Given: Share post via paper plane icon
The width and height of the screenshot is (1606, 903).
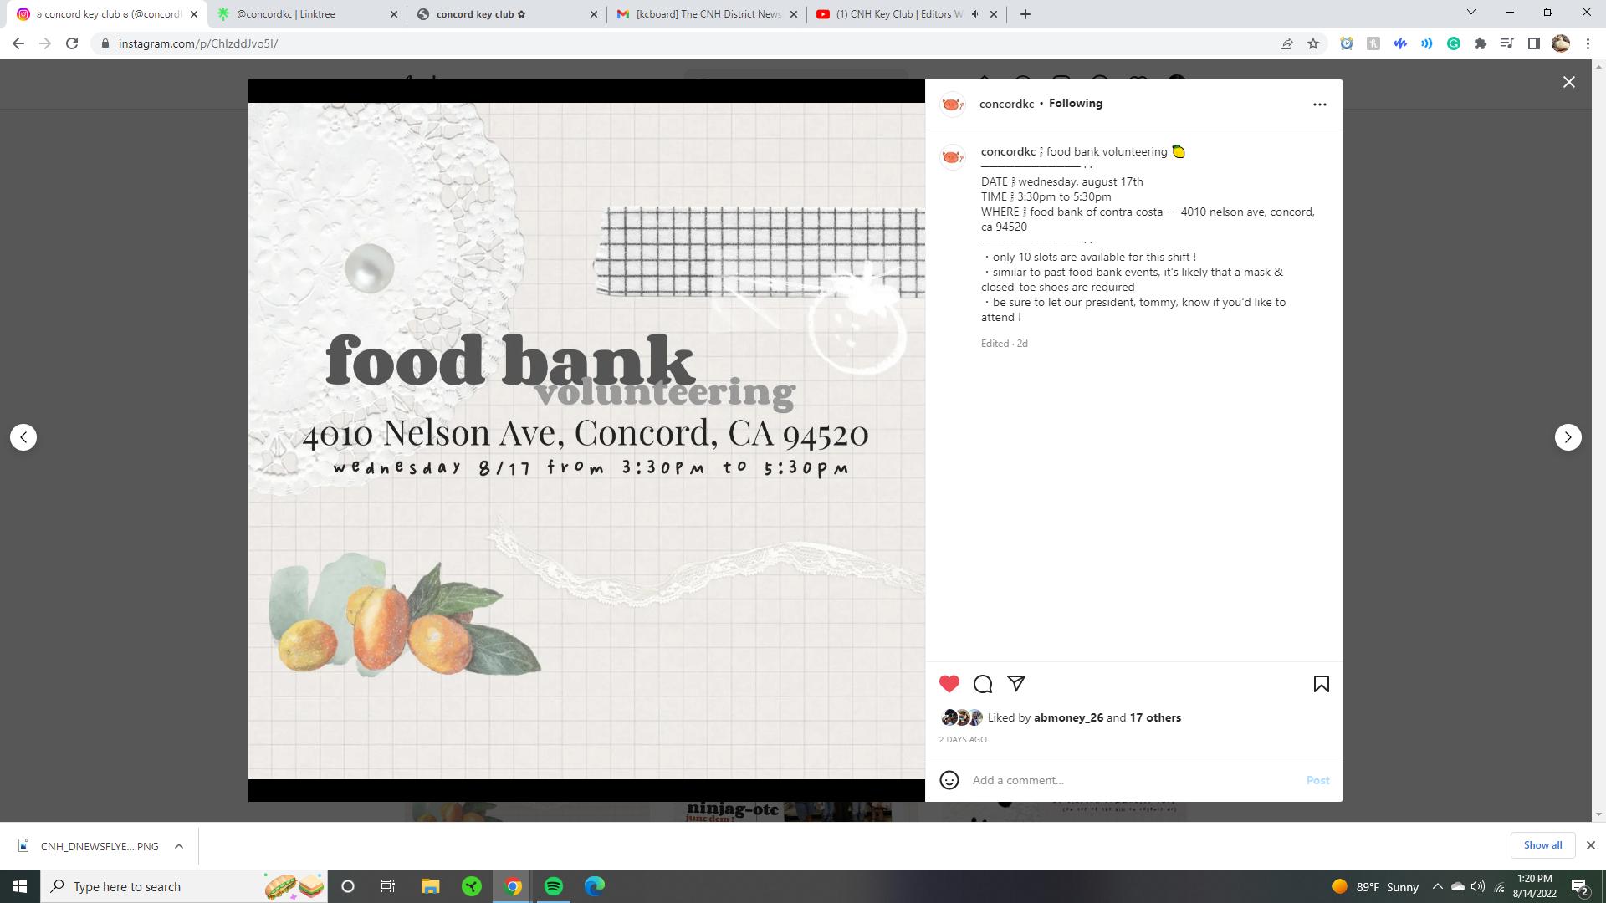Looking at the screenshot, I should click(1016, 684).
